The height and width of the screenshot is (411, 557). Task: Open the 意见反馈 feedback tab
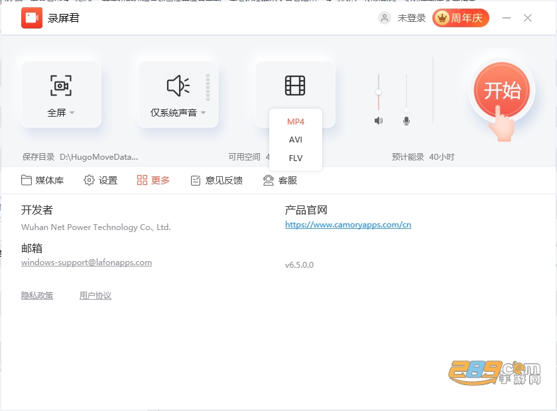pyautogui.click(x=217, y=180)
